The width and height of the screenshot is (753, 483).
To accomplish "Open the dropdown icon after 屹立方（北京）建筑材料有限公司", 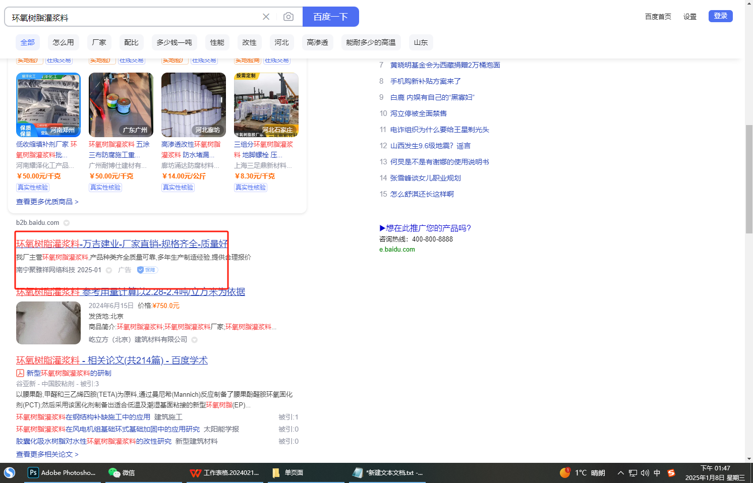I will [x=195, y=340].
